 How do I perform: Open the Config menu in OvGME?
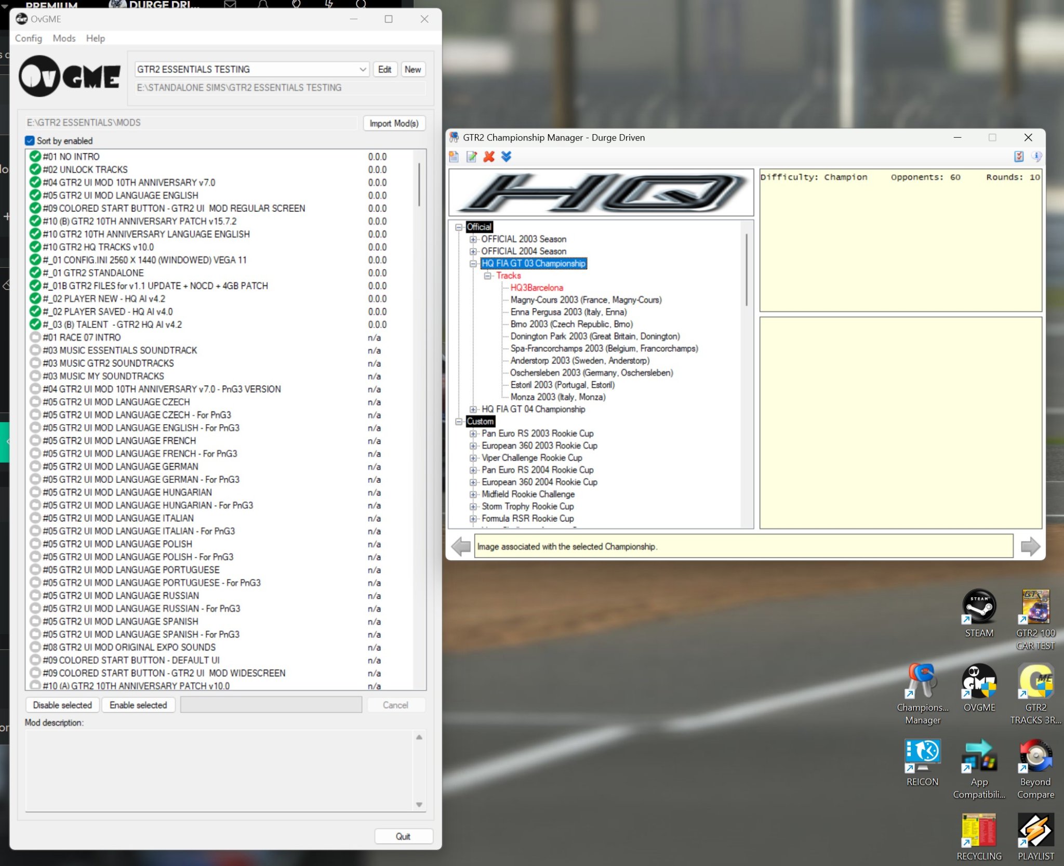click(29, 38)
